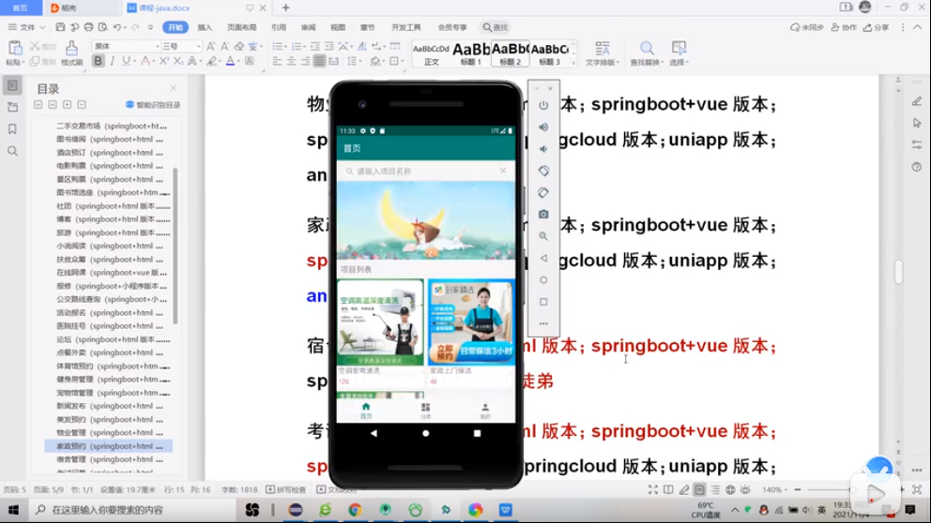The height and width of the screenshot is (523, 931).
Task: Open the 文件 file menu dropdown
Action: tap(26, 27)
